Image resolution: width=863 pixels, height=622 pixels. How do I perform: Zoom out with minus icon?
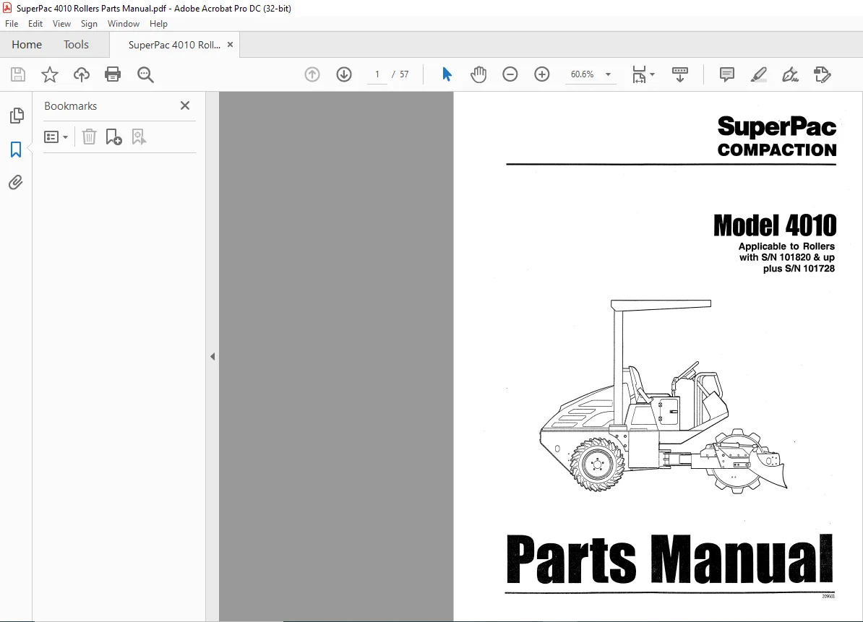tap(510, 74)
